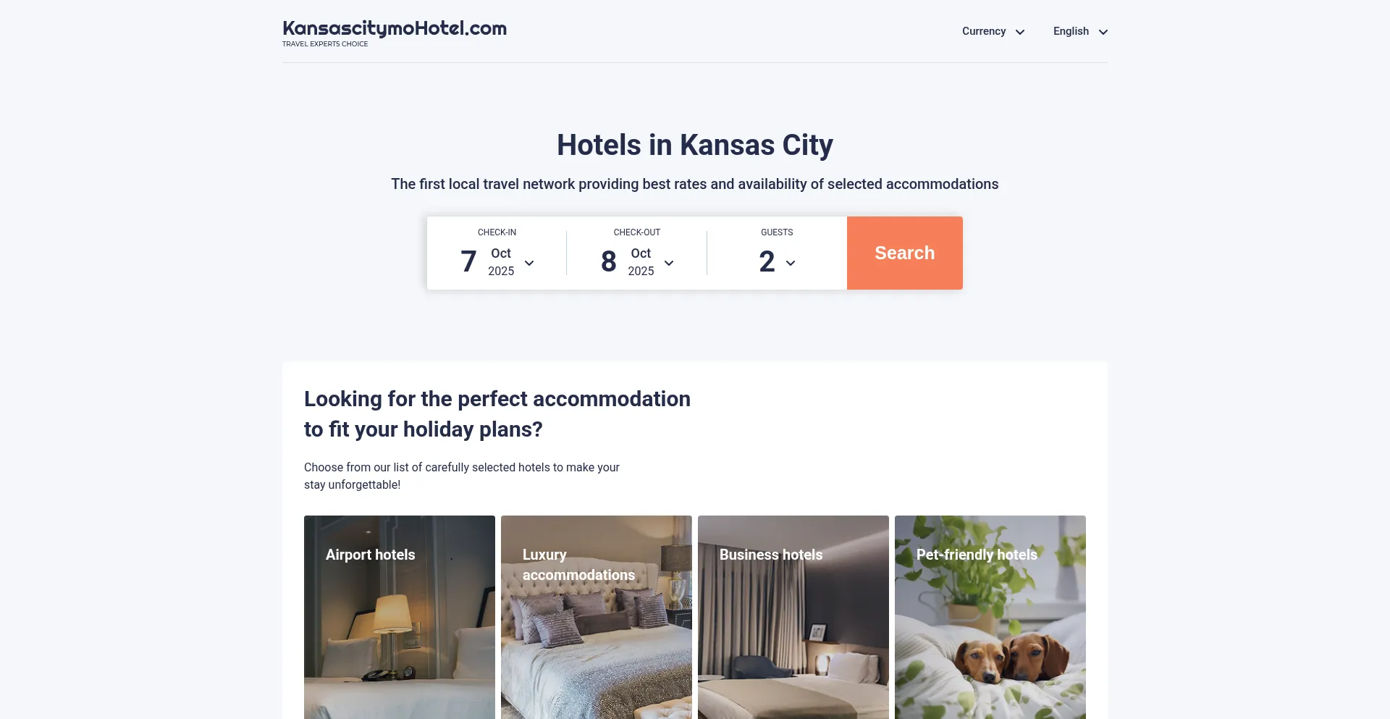Expand the check-out date chevron
Viewport: 1390px width, 719px height.
pos(669,263)
